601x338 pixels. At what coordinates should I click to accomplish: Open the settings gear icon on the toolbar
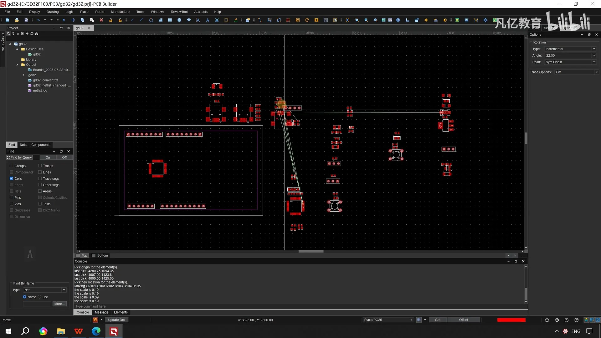(x=485, y=20)
